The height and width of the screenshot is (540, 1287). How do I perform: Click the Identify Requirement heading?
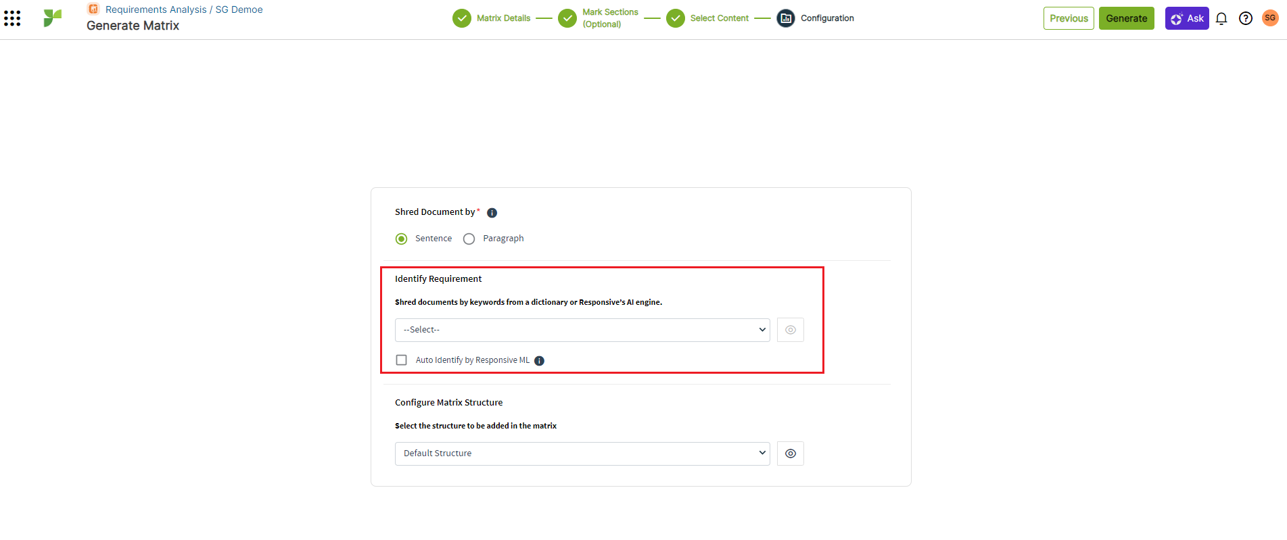(x=438, y=278)
